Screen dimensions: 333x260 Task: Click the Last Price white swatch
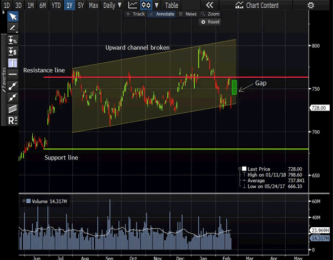pos(244,169)
